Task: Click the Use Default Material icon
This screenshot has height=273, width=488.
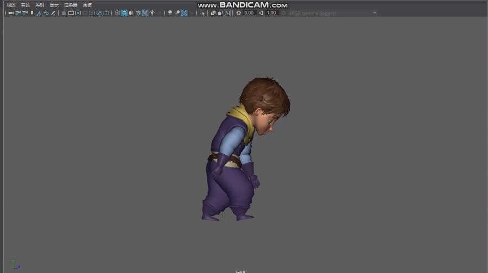Action: pyautogui.click(x=131, y=13)
